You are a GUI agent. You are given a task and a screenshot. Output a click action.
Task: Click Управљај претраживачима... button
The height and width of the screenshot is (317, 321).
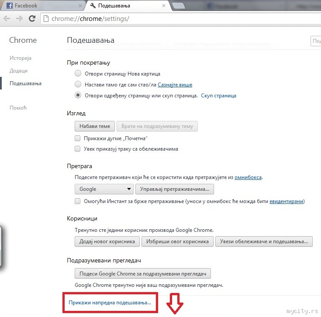tap(175, 189)
